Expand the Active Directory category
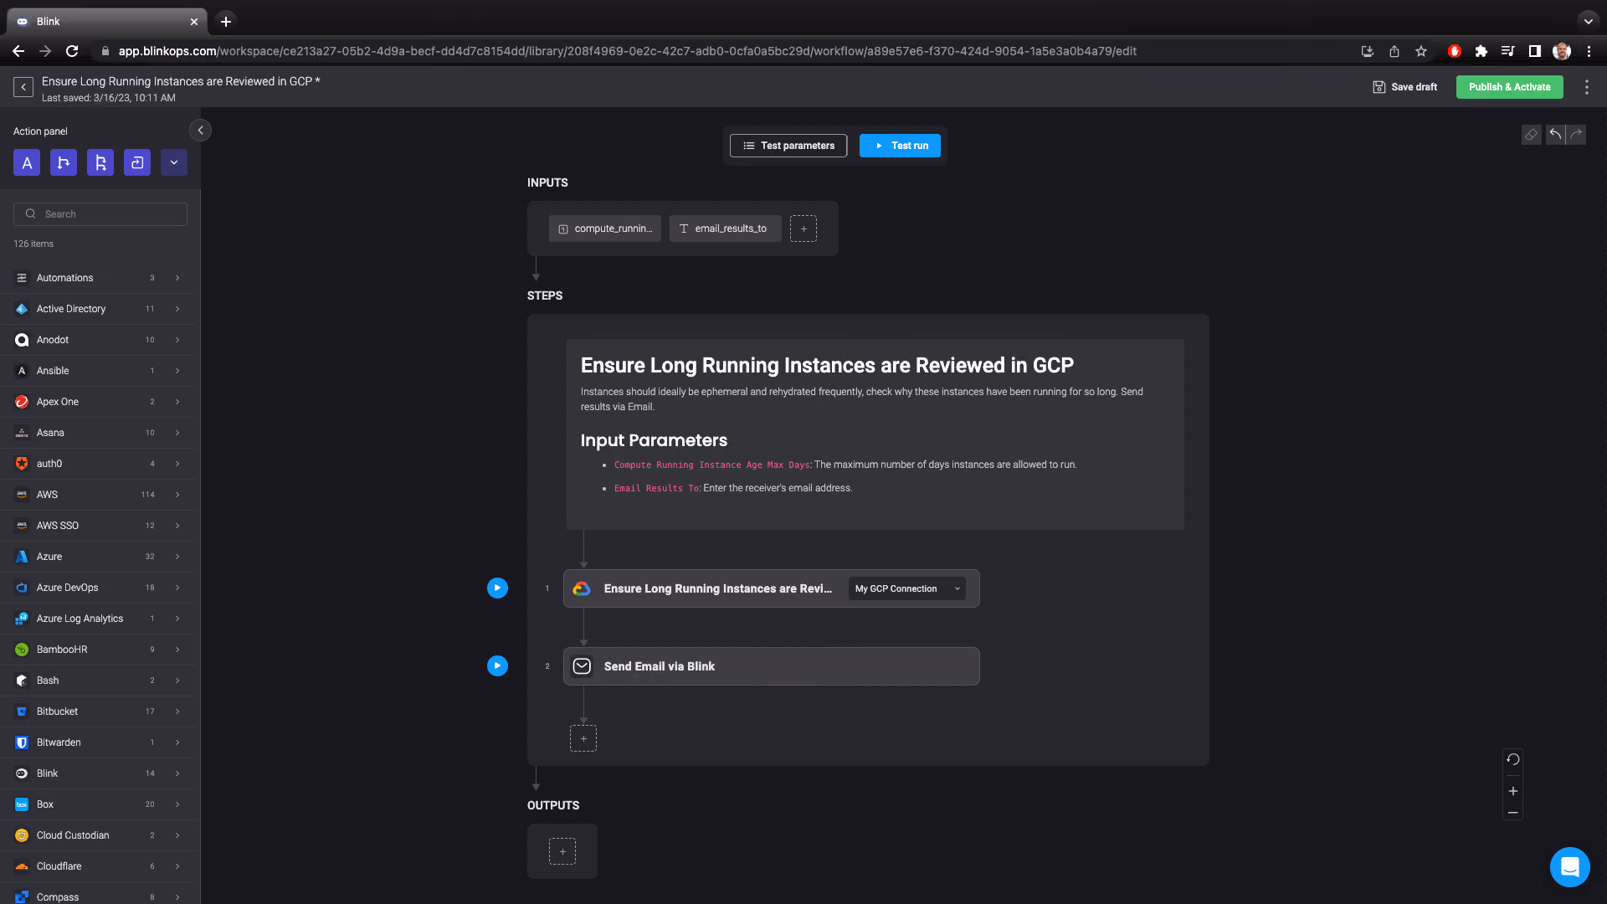Image resolution: width=1607 pixels, height=904 pixels. pyautogui.click(x=97, y=309)
